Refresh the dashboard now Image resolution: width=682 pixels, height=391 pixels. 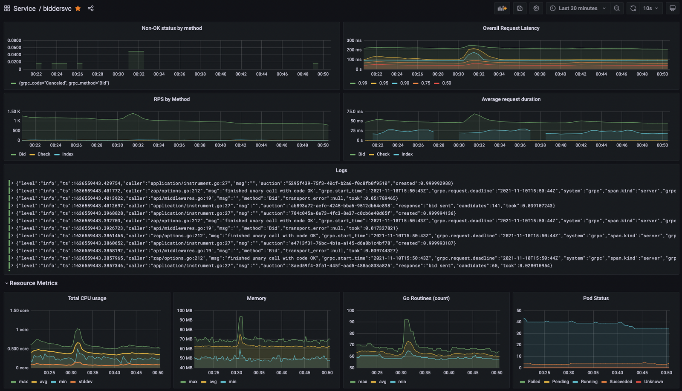pos(633,9)
